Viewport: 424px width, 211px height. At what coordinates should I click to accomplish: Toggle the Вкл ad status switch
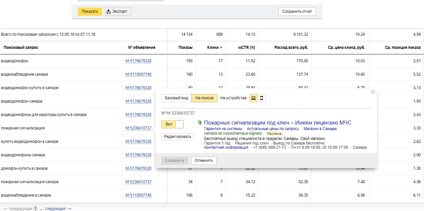pos(172,124)
